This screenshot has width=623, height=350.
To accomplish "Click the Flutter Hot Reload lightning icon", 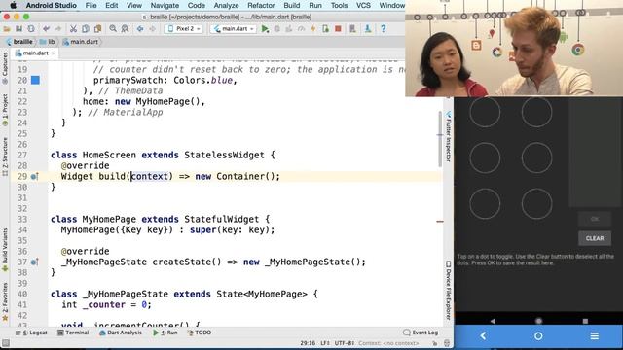I will point(313,29).
